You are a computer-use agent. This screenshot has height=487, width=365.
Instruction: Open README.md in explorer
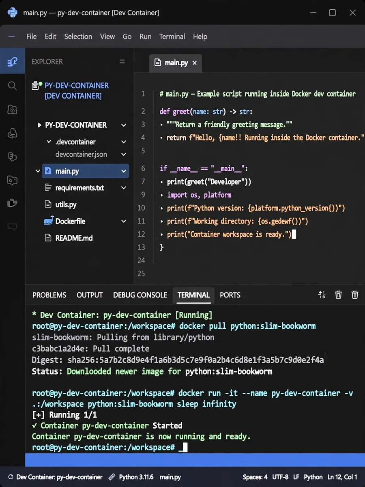(74, 238)
